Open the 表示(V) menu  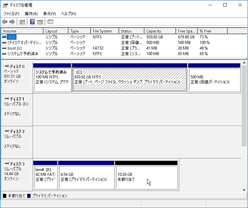(x=49, y=14)
